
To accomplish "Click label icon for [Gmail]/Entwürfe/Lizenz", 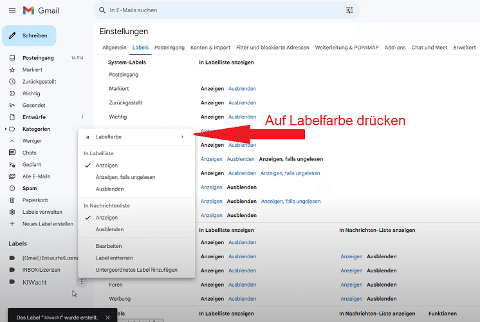I will click(12, 258).
